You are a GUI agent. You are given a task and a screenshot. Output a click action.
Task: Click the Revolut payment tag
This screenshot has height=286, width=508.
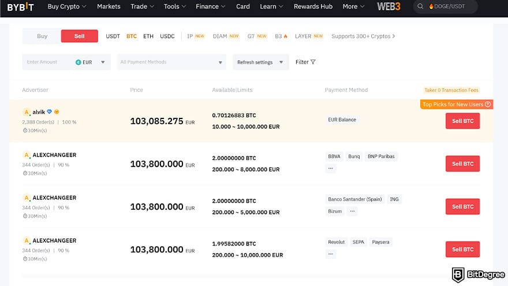click(337, 242)
